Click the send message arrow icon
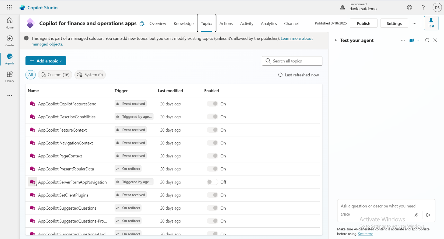The width and height of the screenshot is (444, 239). click(x=428, y=215)
